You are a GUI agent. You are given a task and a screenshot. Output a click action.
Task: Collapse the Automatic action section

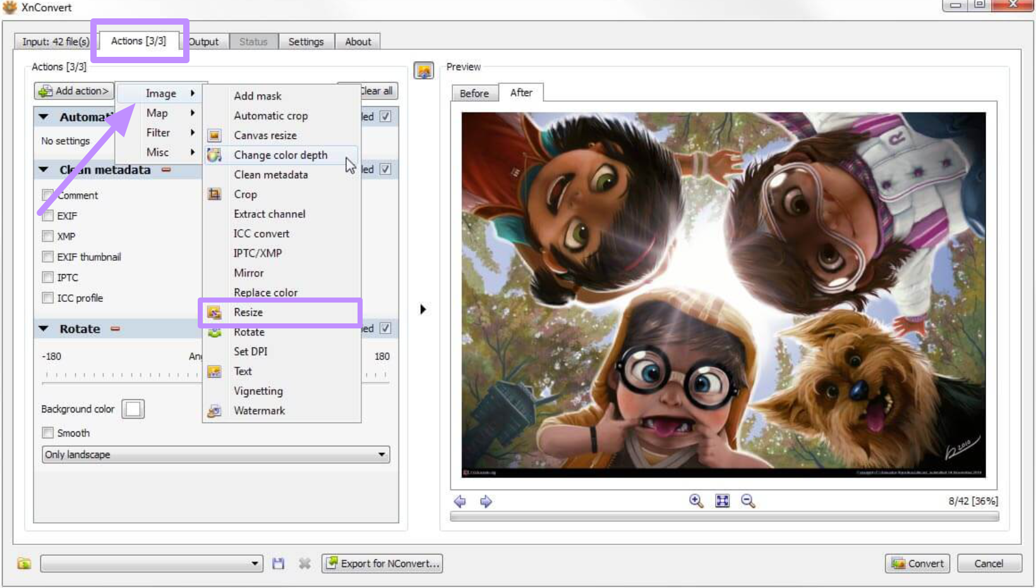pyautogui.click(x=44, y=117)
